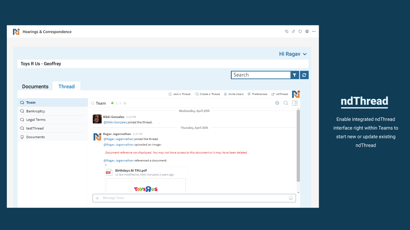Click the Thursday, April 30th date divider

[194, 128]
